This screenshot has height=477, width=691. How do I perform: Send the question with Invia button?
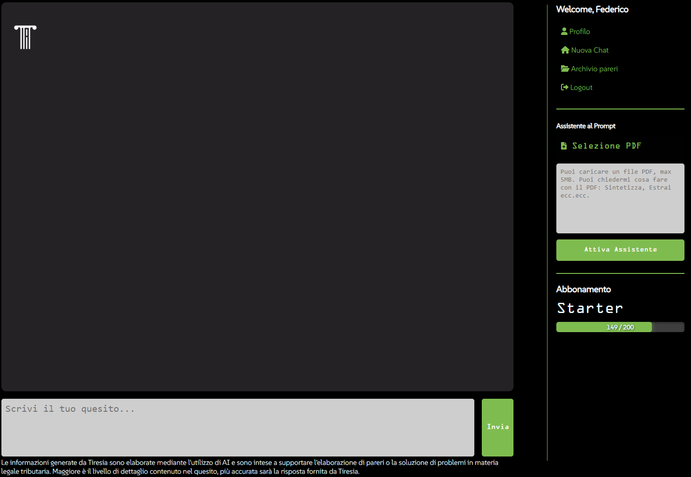point(497,427)
